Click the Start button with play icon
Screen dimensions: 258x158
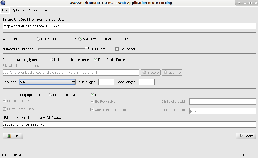point(246,136)
